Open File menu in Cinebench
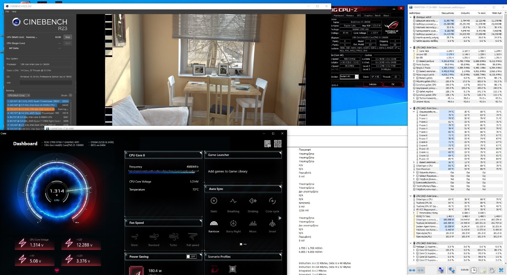This screenshot has width=507, height=275. click(7, 11)
